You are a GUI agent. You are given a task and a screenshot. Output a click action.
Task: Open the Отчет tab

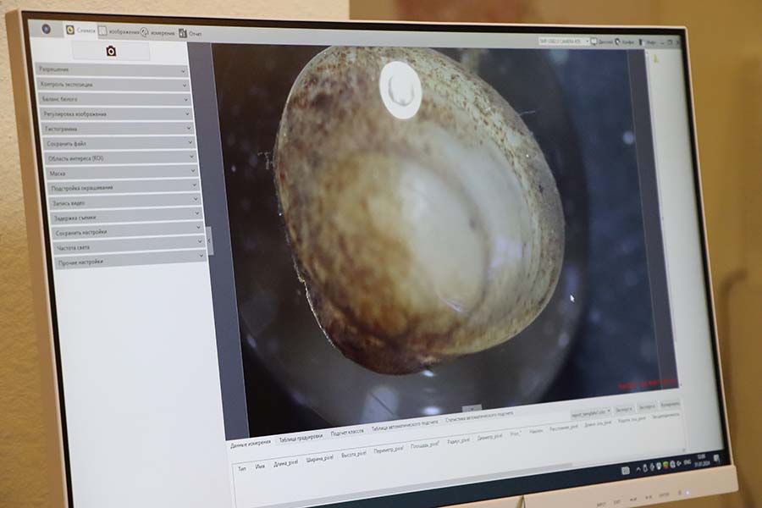(190, 34)
